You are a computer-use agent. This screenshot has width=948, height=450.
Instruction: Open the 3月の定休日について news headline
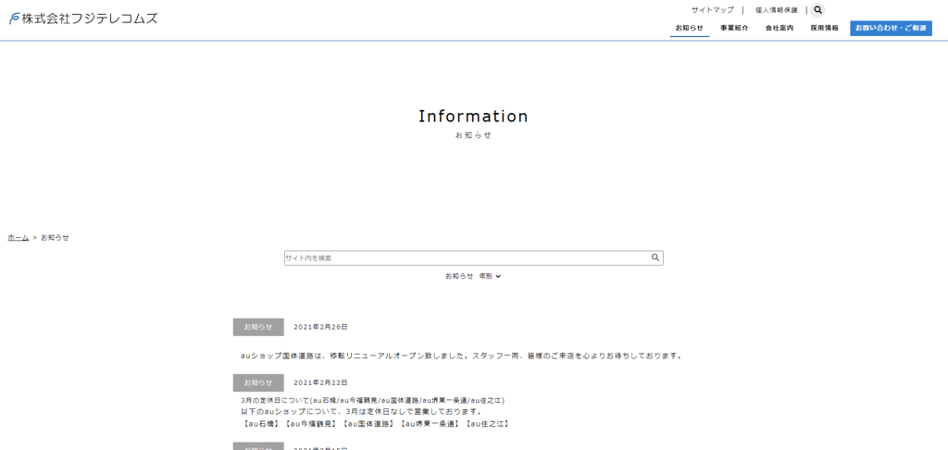click(371, 400)
